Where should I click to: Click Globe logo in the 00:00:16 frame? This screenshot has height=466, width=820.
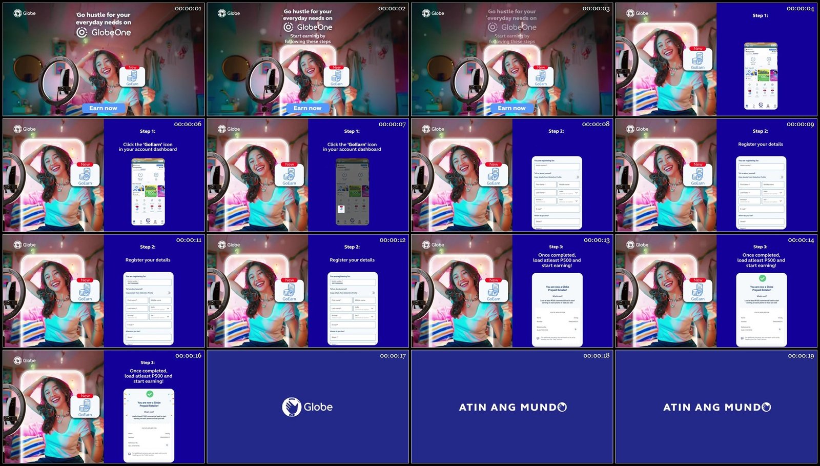[25, 361]
